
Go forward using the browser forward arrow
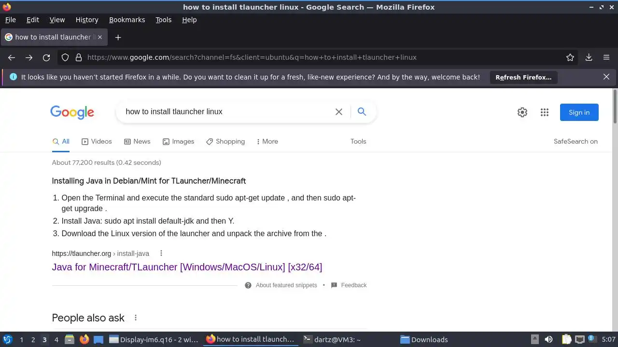pos(29,57)
